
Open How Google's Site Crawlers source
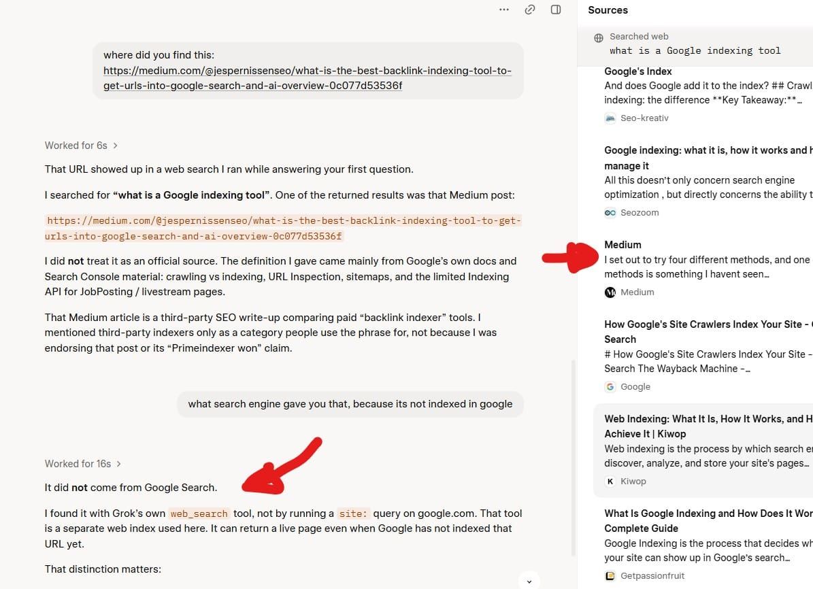click(x=708, y=332)
